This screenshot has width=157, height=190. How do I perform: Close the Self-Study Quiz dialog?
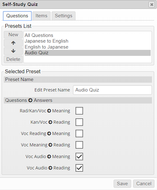click(x=152, y=4)
